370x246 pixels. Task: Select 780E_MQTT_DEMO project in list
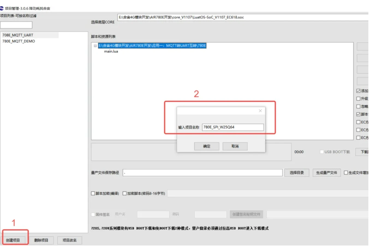(19, 41)
